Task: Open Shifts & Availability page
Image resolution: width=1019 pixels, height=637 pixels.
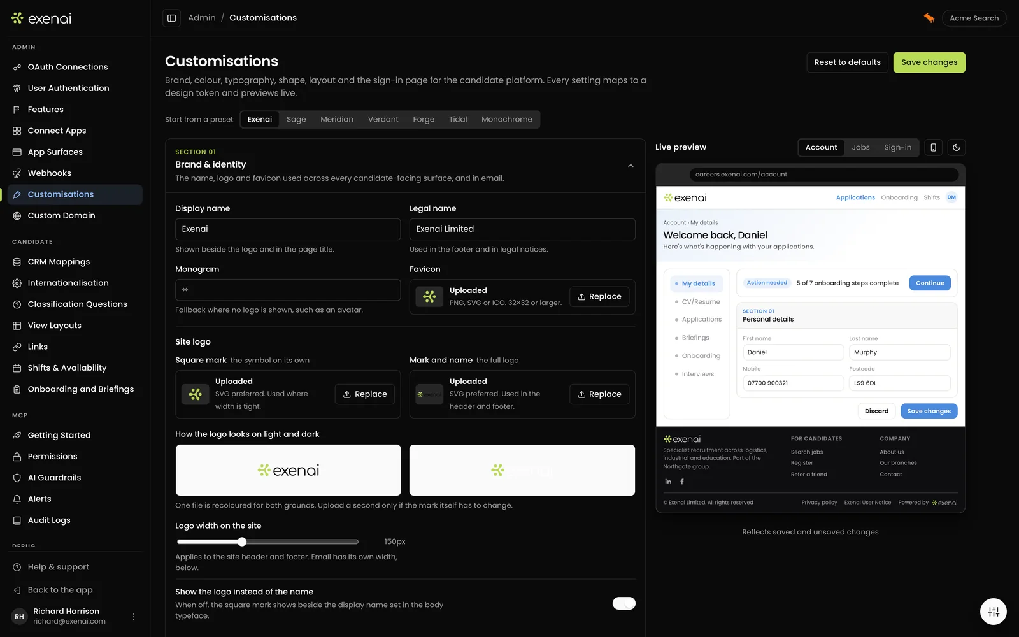Action: (75, 368)
